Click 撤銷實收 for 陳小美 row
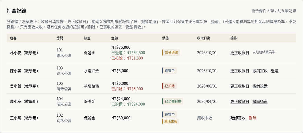This screenshot has width=303, height=133. pyautogui.click(x=260, y=71)
